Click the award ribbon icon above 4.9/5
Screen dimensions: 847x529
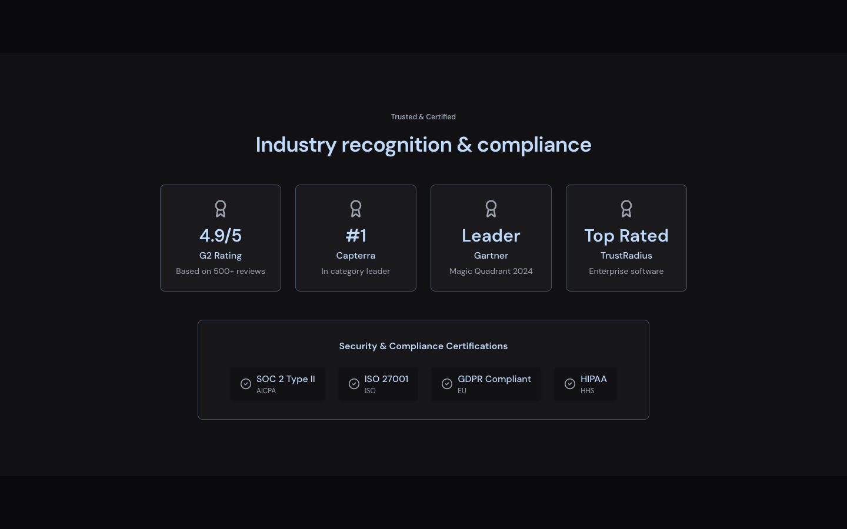pos(221,209)
